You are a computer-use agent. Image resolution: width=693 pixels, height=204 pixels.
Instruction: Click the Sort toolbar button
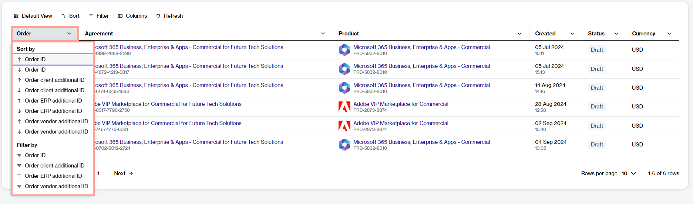[x=71, y=16]
